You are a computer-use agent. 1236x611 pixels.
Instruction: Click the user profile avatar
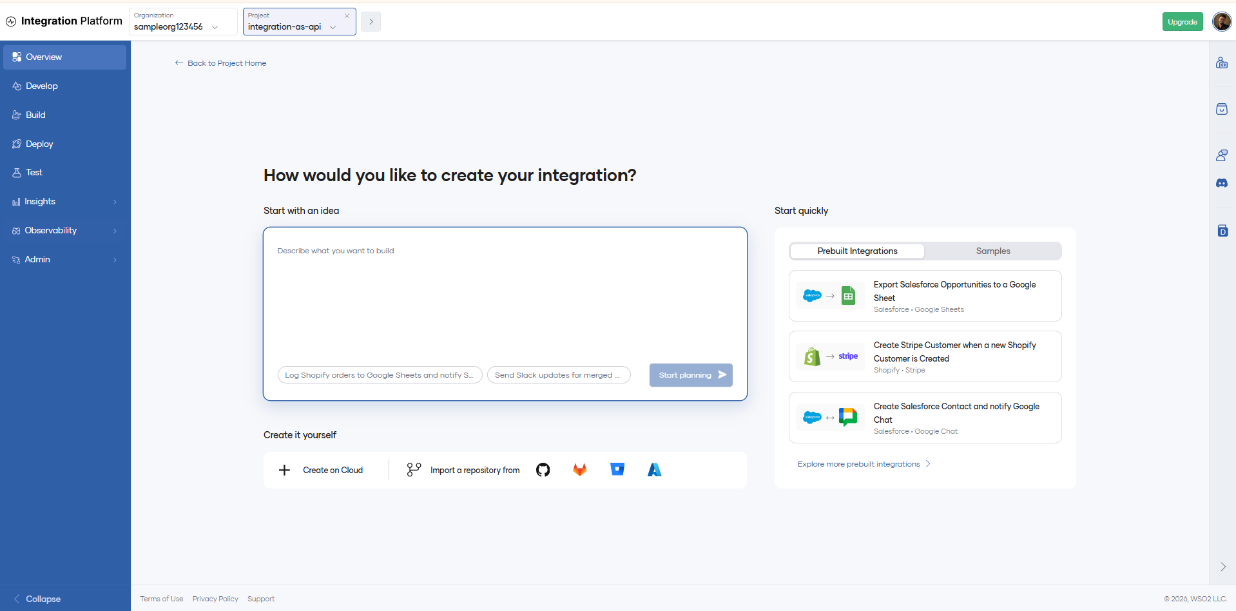[1222, 21]
